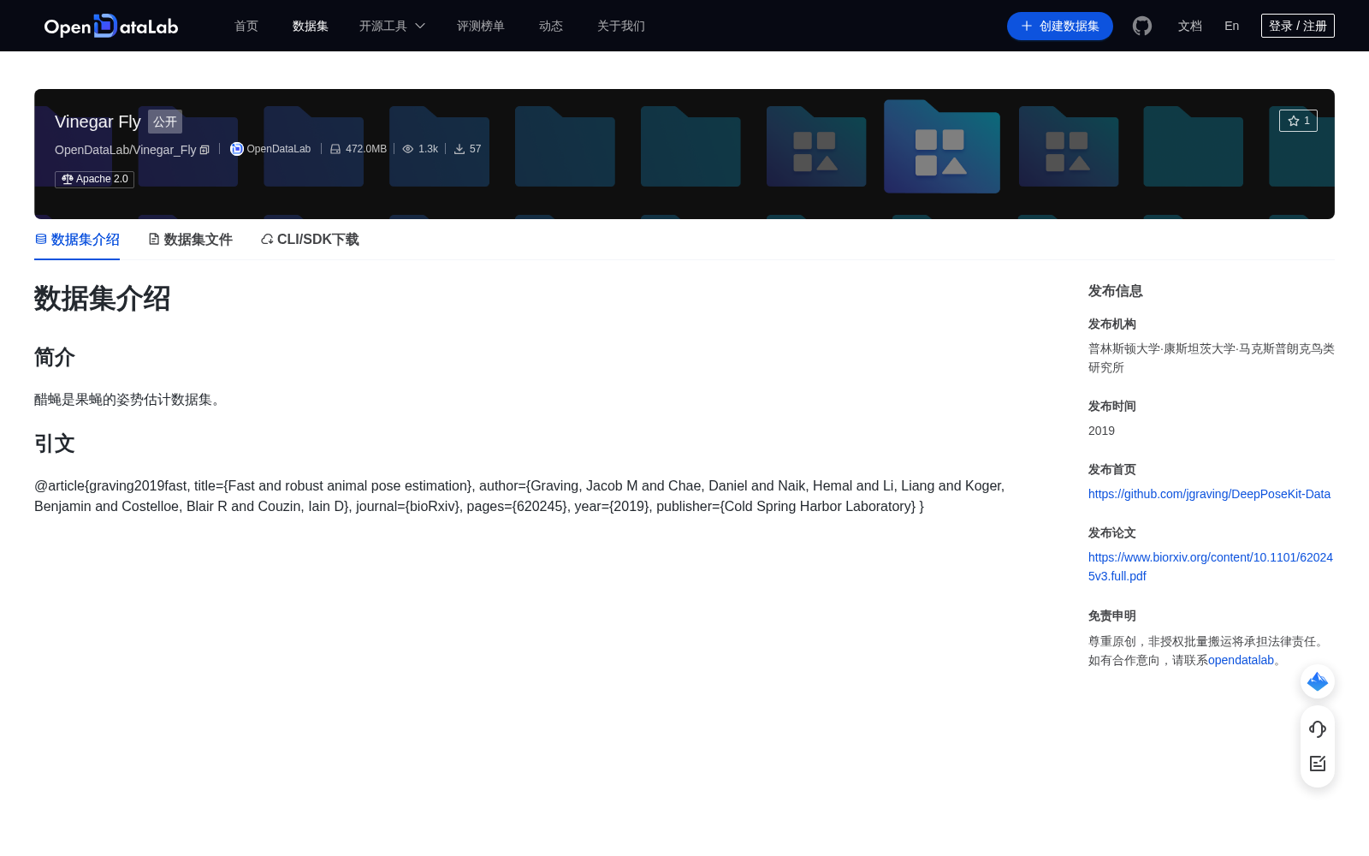This screenshot has width=1369, height=856.
Task: Open 动态 navigation item
Action: click(551, 26)
